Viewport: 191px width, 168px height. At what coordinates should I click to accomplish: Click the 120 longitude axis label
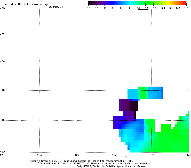[x=2, y=155]
